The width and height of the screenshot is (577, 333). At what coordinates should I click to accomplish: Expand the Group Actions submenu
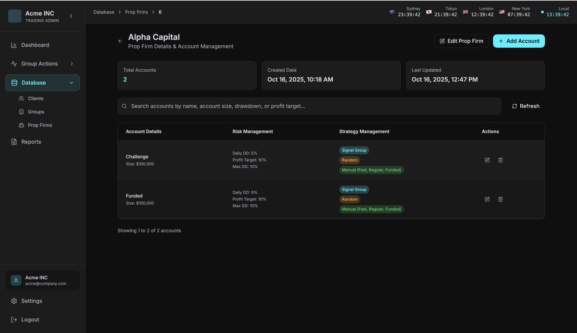pos(72,63)
